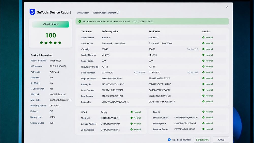Click the Normal check icon for Logic Board SN
This screenshot has width=254, height=143.
pos(203,78)
